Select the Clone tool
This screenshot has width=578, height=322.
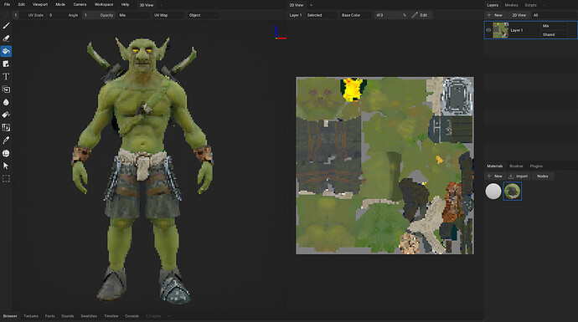[x=6, y=89]
